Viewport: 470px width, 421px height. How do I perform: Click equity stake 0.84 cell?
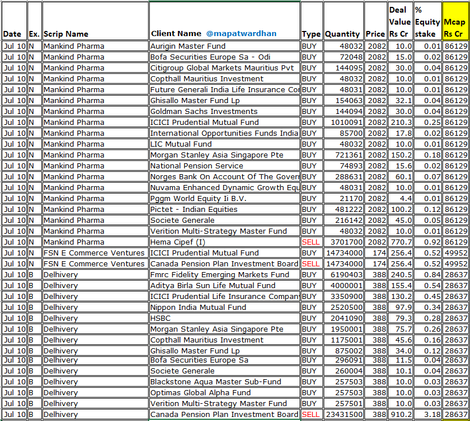(428, 275)
